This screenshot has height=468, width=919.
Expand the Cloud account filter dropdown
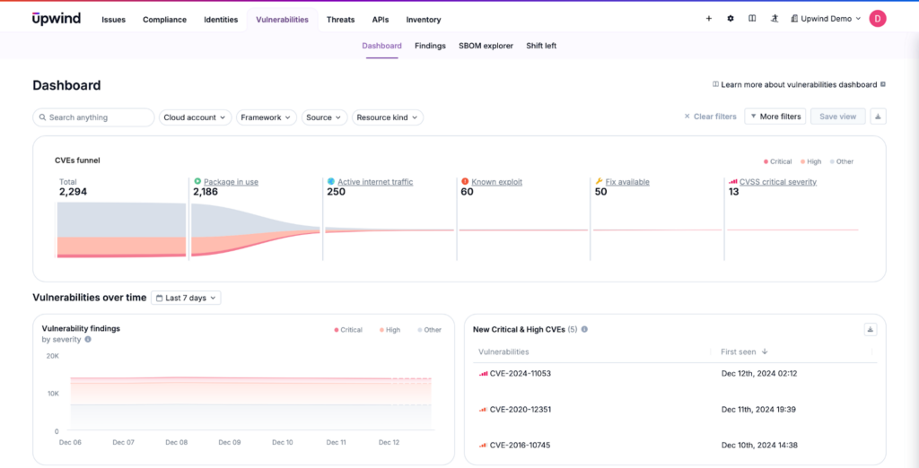click(x=195, y=117)
